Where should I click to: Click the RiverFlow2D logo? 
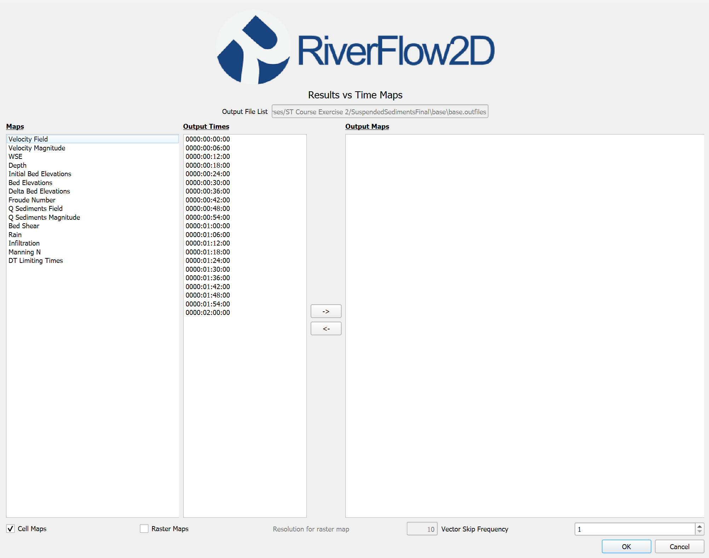coord(355,48)
